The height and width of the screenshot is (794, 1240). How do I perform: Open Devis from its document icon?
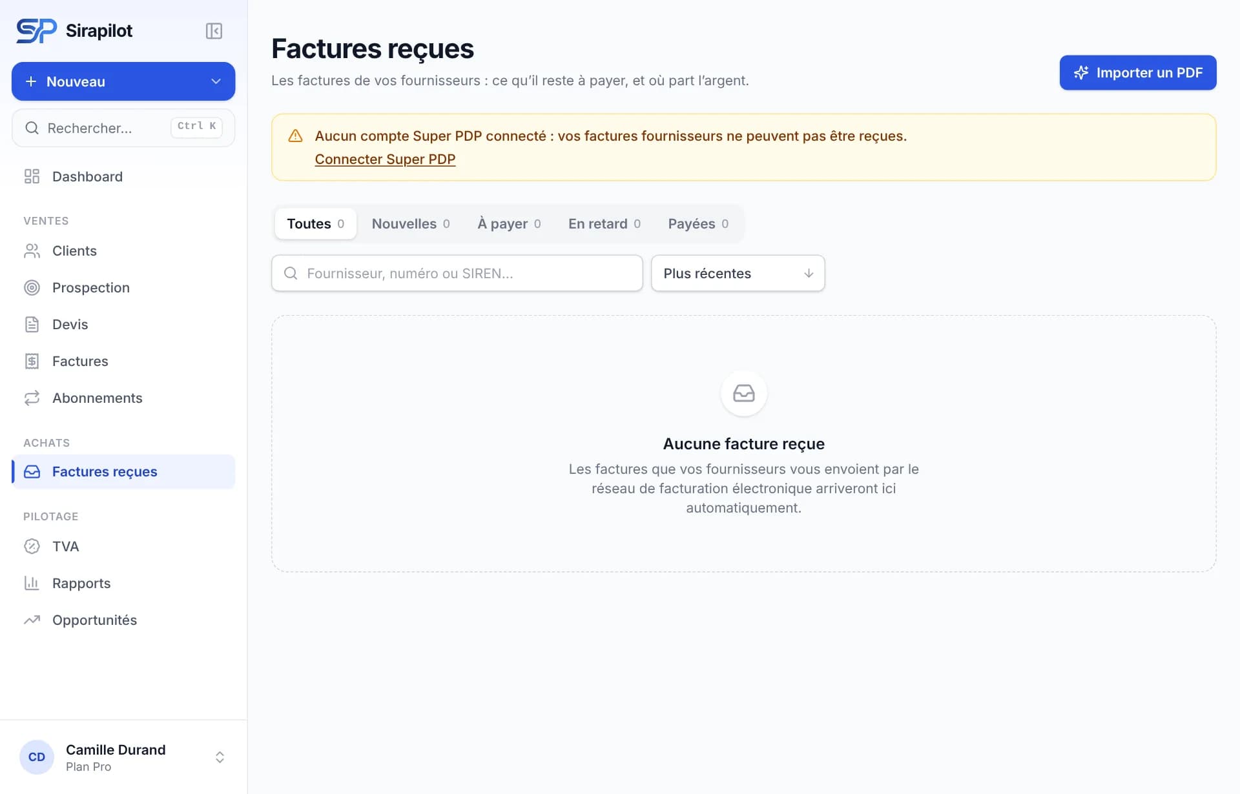[32, 324]
